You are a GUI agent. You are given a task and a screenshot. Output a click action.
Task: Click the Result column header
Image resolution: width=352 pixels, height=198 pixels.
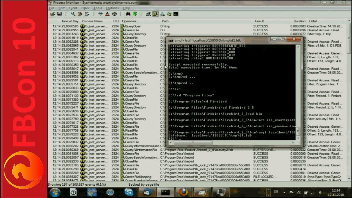pyautogui.click(x=259, y=21)
